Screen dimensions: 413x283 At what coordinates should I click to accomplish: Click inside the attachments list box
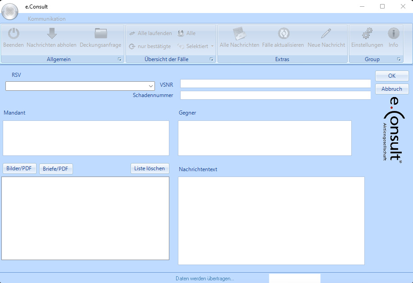click(85, 218)
